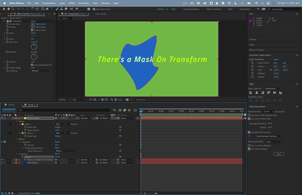Viewport: 302px width, 195px height.
Task: Switch to Essential Graphics workspace
Action: [191, 9]
